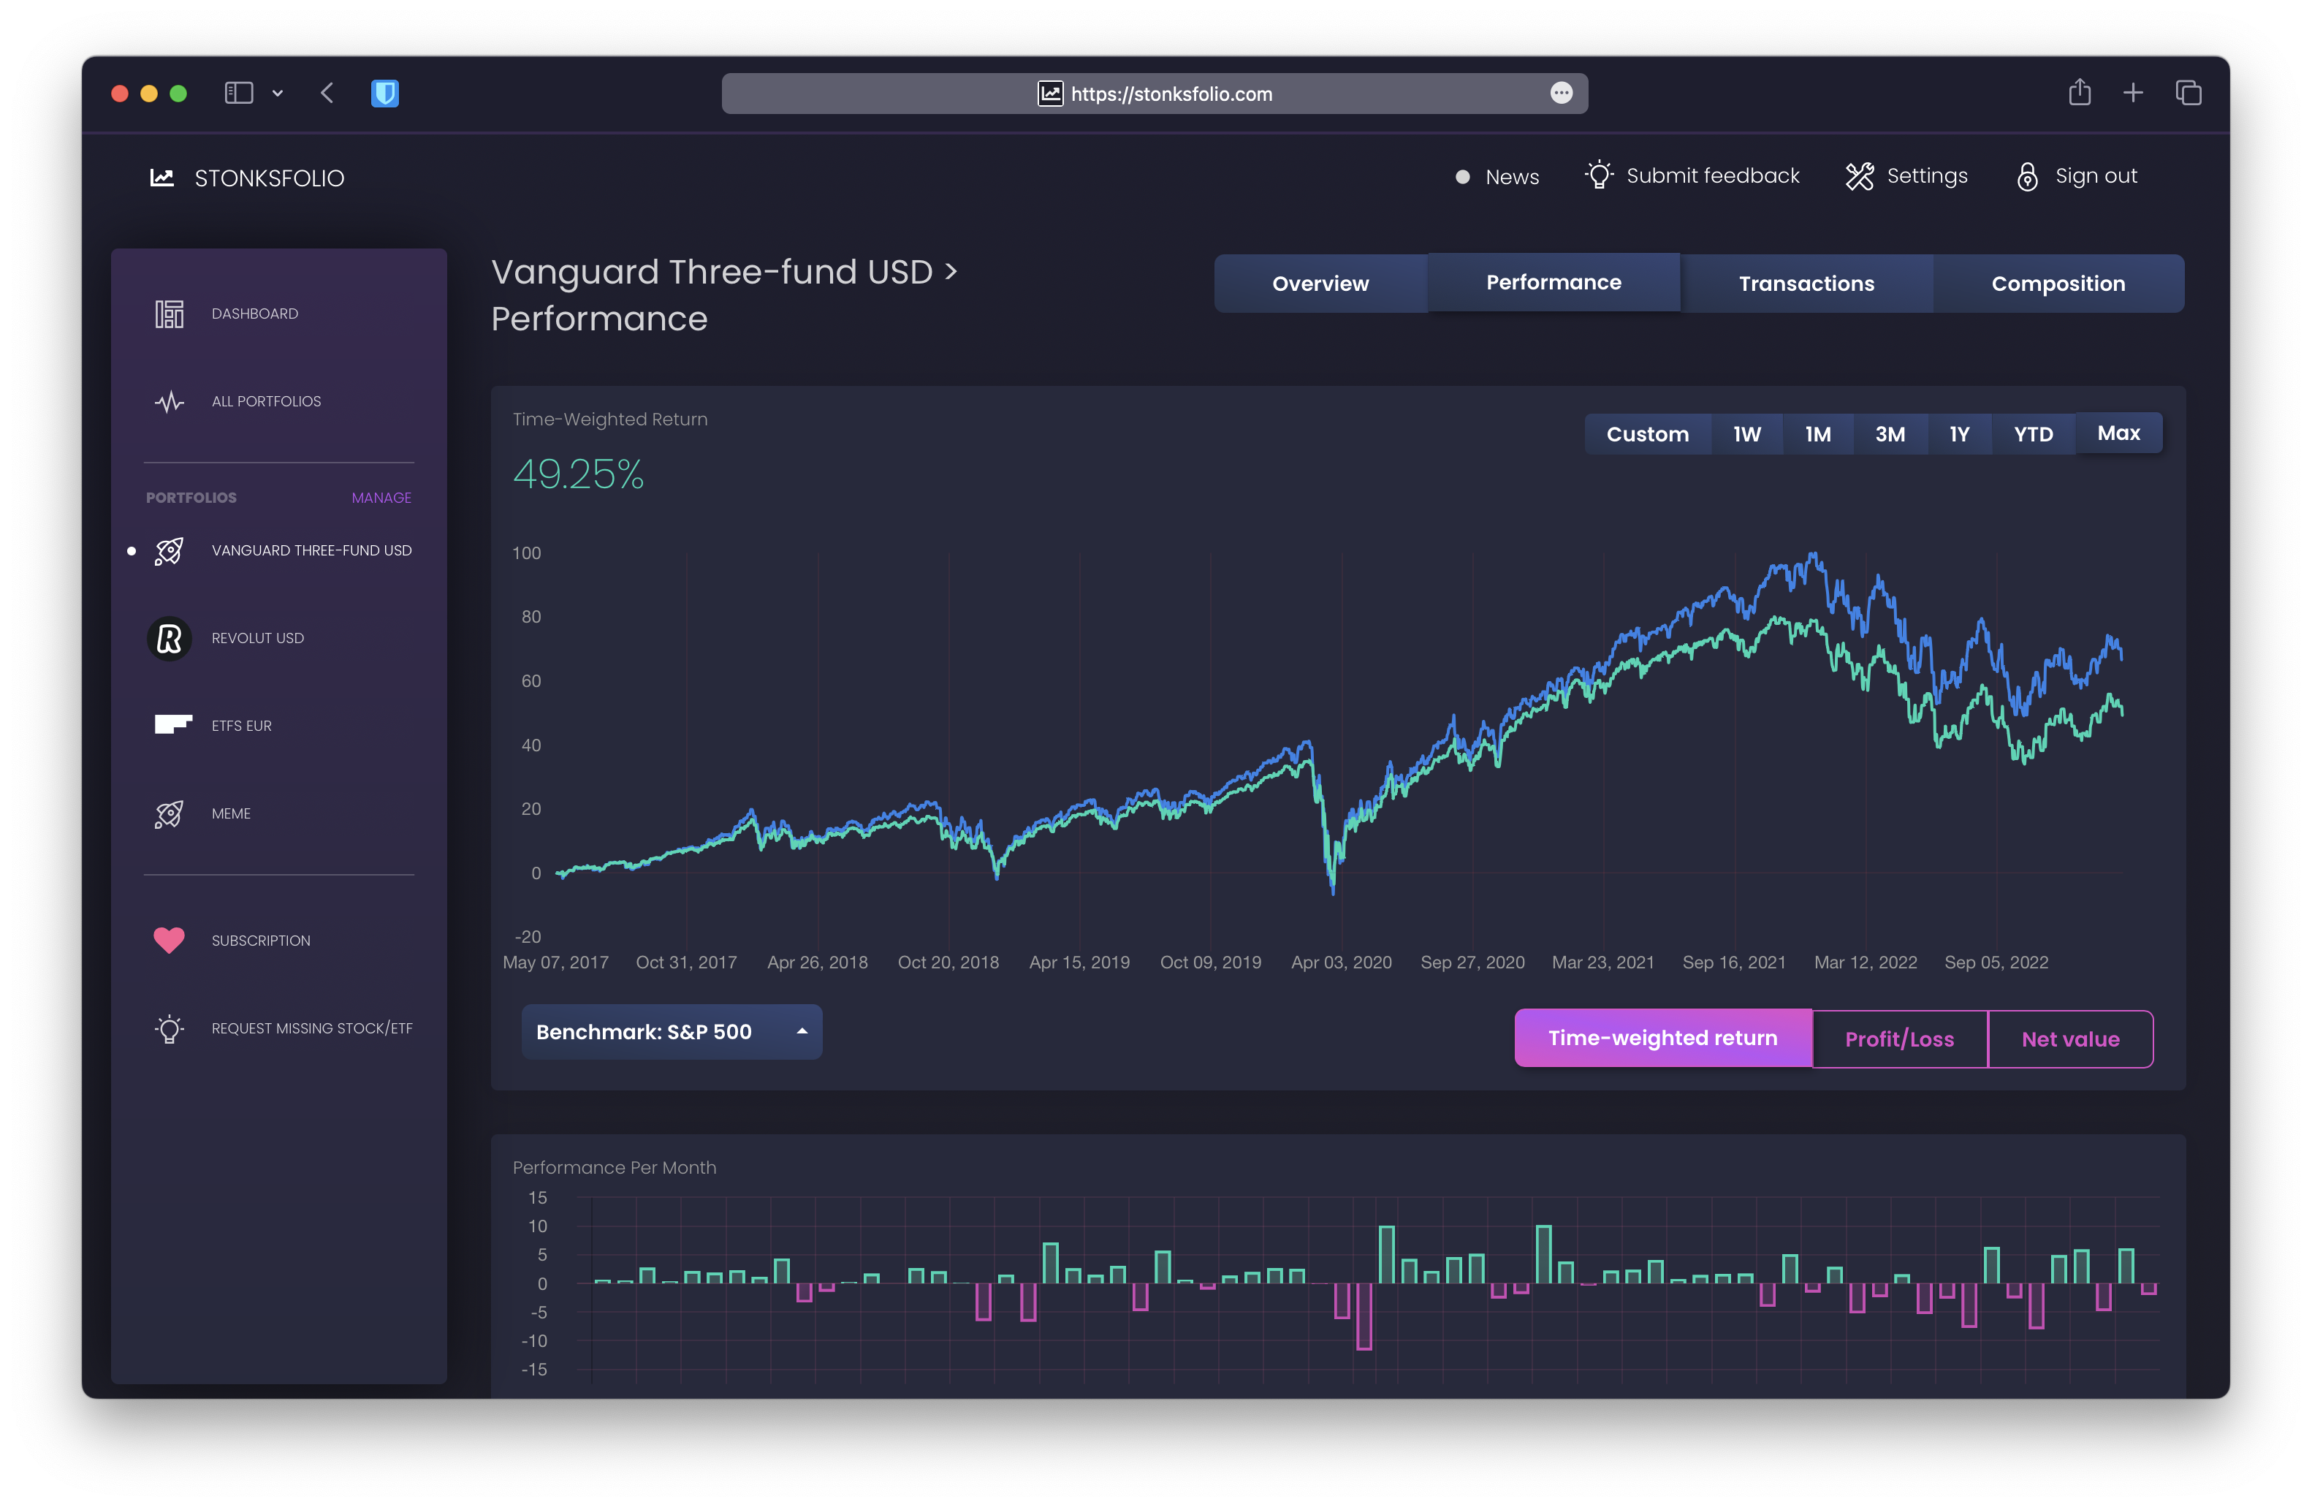This screenshot has width=2312, height=1507.
Task: Select the Max time range
Action: 2118,433
